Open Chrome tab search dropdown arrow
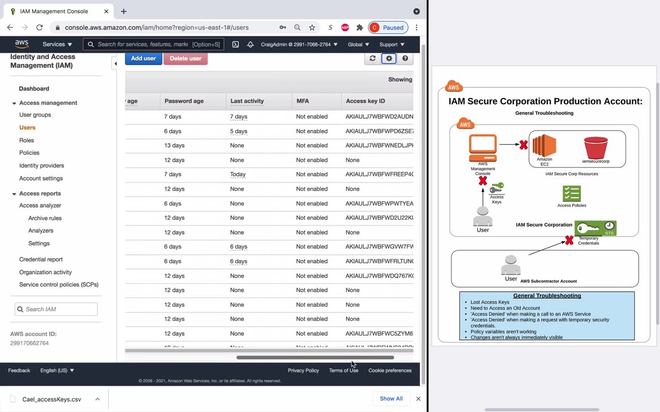The height and width of the screenshot is (412, 660). coord(417,11)
